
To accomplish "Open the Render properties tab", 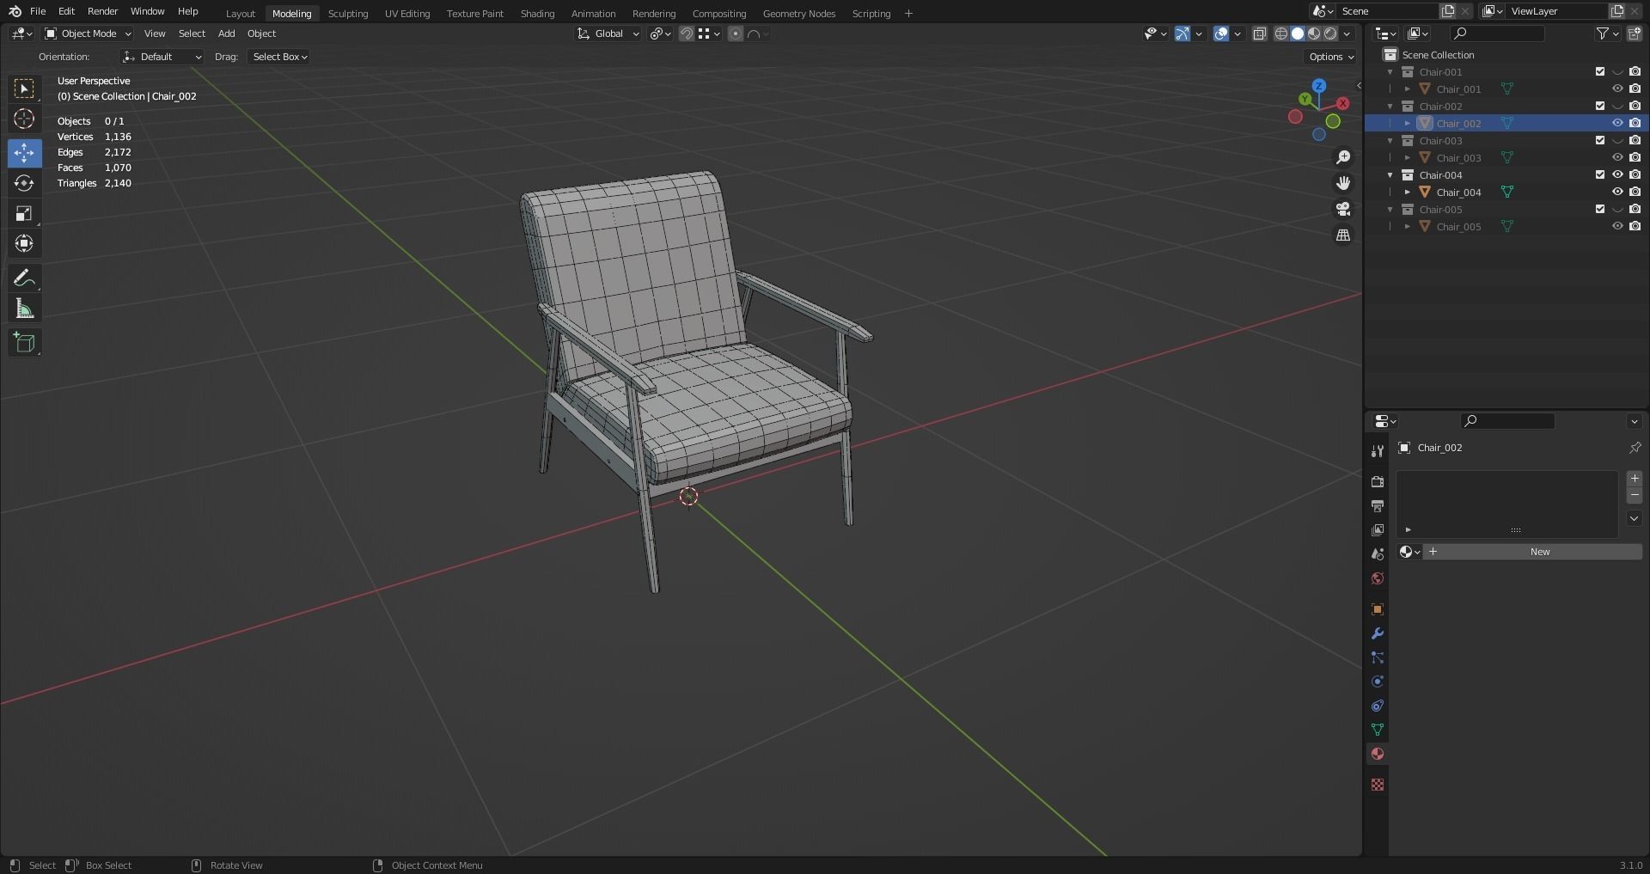I will (1378, 481).
